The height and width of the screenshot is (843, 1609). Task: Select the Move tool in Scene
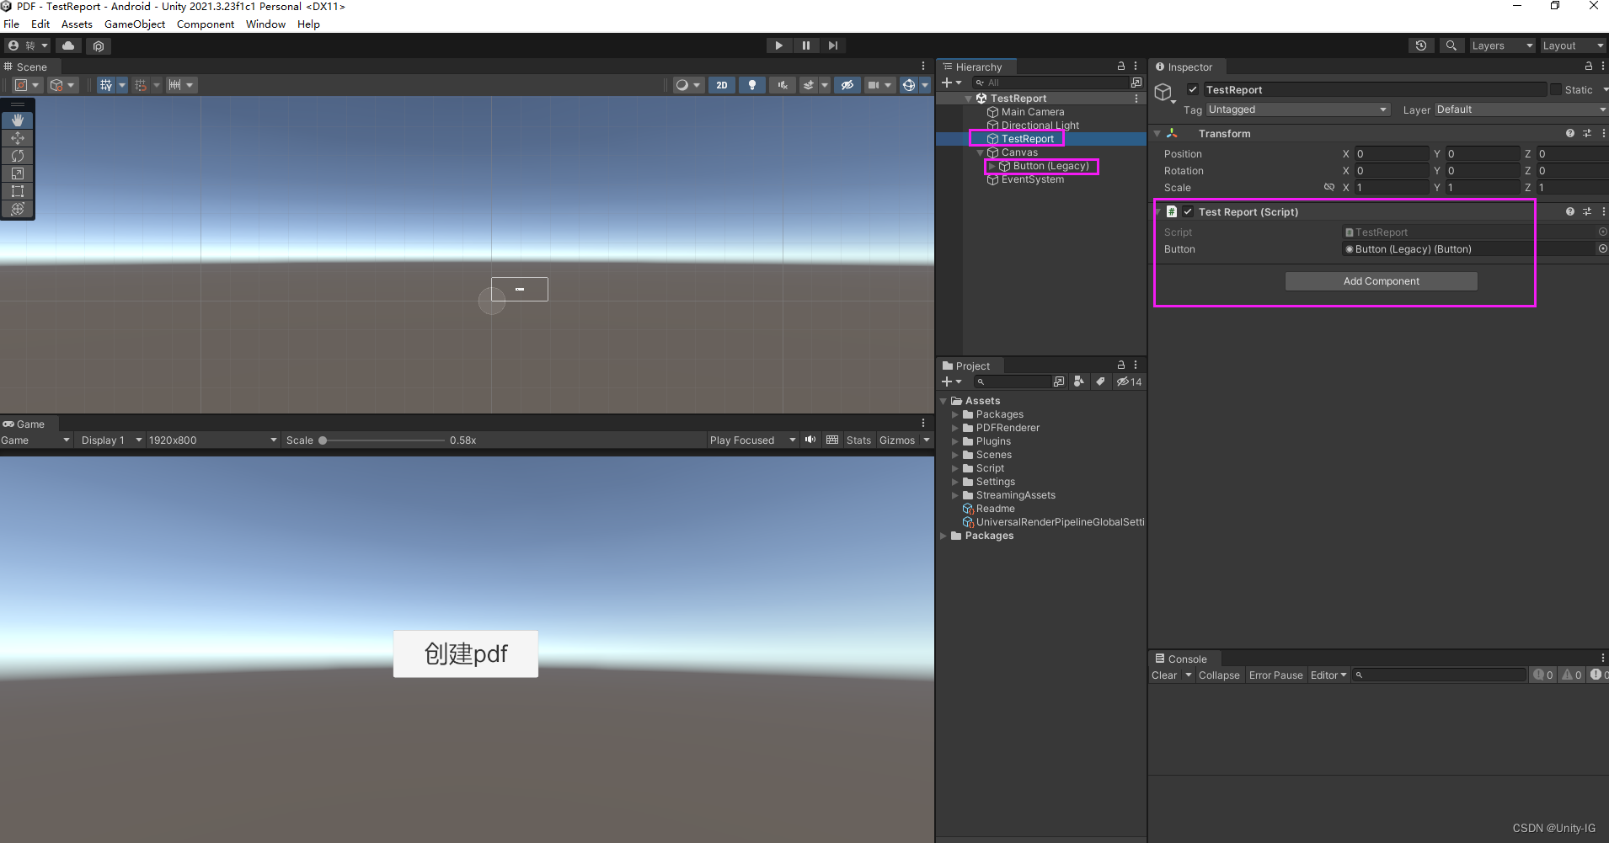click(18, 138)
